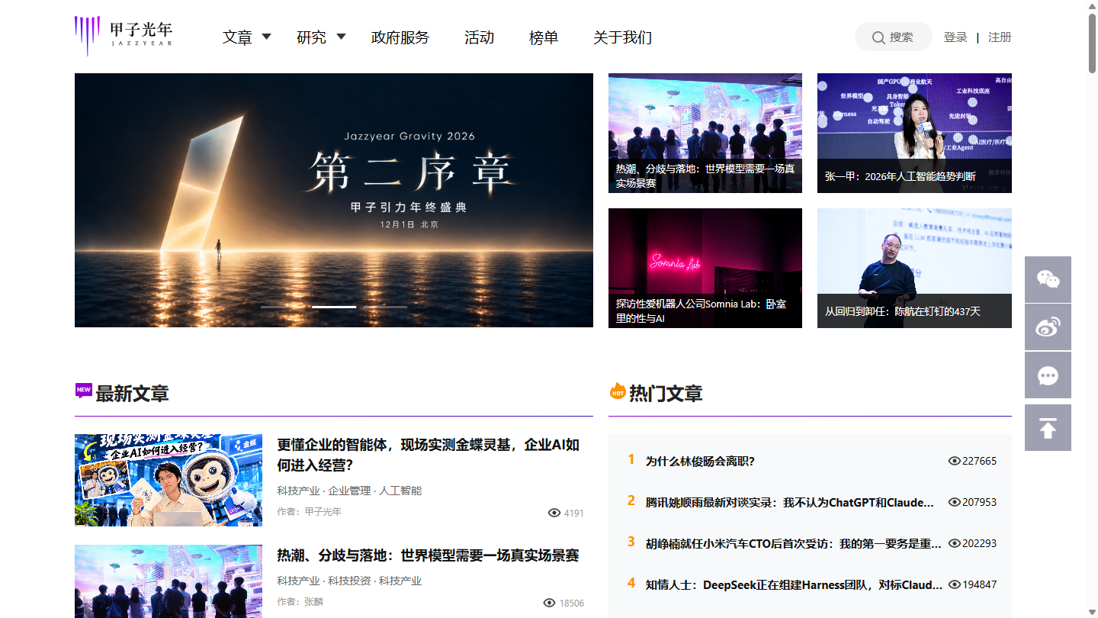Click the magnifier icon in search box
The height and width of the screenshot is (618, 1098).
tap(878, 37)
